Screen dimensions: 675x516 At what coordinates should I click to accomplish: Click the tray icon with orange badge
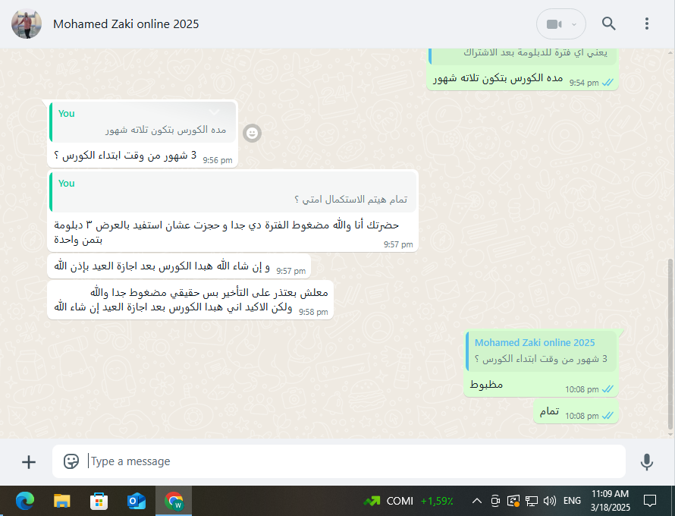point(513,501)
